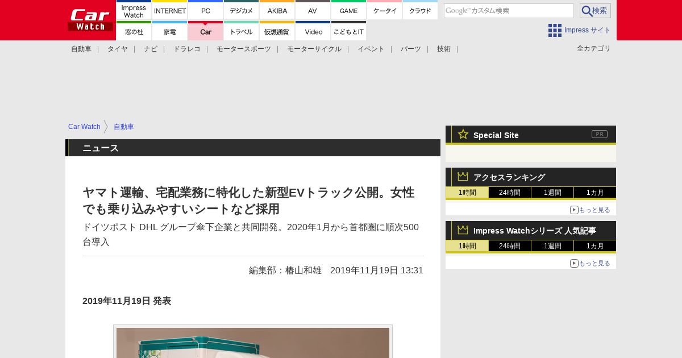Click the ヤマト運輸 article headline
The height and width of the screenshot is (358, 682).
click(x=248, y=201)
